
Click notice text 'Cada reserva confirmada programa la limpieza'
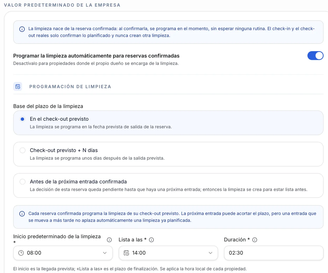[172, 217]
